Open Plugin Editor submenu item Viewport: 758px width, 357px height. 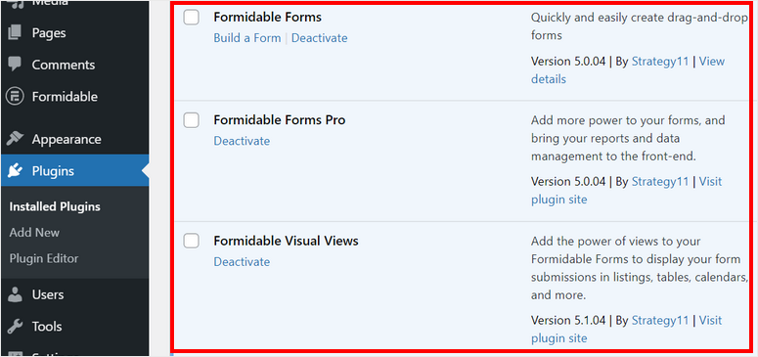43,258
